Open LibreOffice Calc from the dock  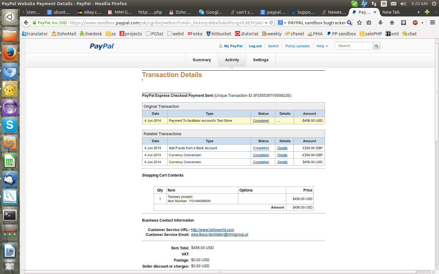[x=10, y=161]
